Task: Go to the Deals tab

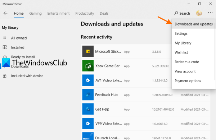Action: pos(104,14)
